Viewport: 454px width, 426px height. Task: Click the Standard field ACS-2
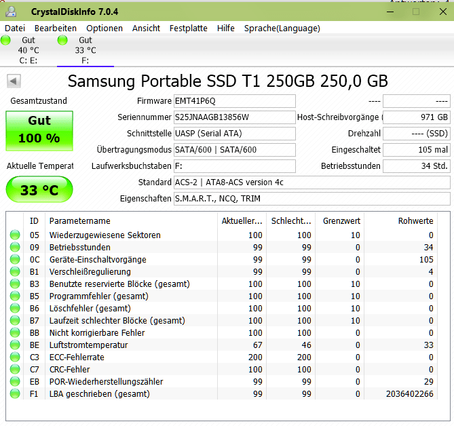[x=312, y=182]
